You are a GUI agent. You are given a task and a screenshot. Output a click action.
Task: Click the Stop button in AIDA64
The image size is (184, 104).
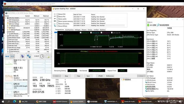66,76
